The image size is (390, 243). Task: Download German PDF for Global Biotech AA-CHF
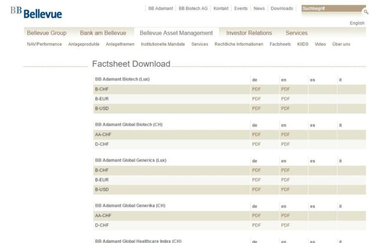[256, 134]
